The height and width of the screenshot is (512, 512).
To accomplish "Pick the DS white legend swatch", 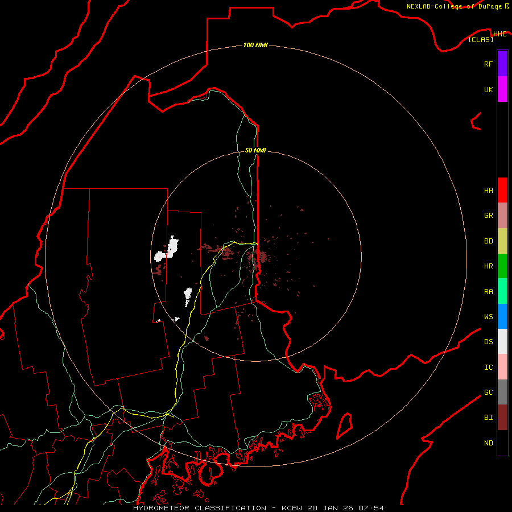I will click(x=502, y=341).
